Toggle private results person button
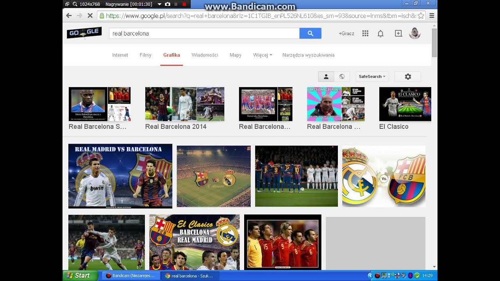 (326, 76)
